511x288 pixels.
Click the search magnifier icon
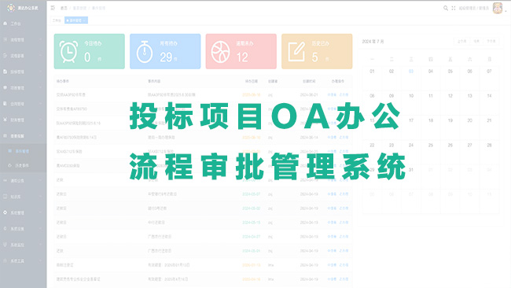pyautogui.click(x=446, y=8)
